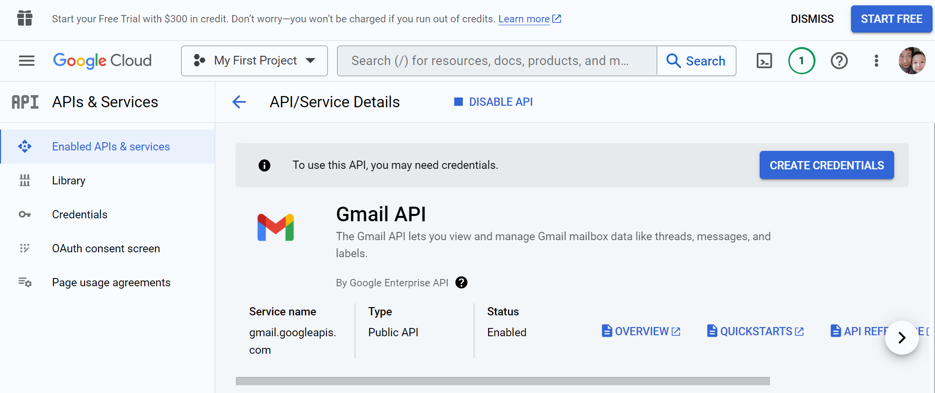Click the notifications badge showing 1
This screenshot has height=393, width=935.
pos(801,61)
